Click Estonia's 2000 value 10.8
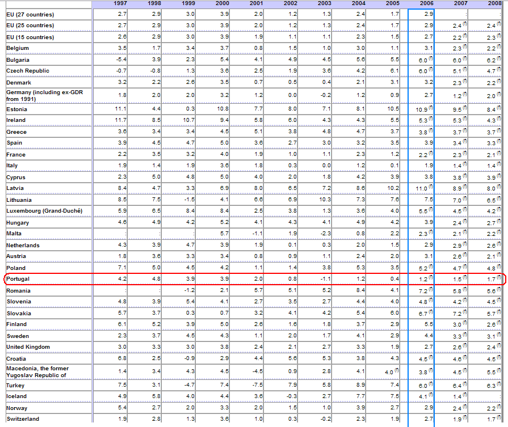 [x=223, y=109]
